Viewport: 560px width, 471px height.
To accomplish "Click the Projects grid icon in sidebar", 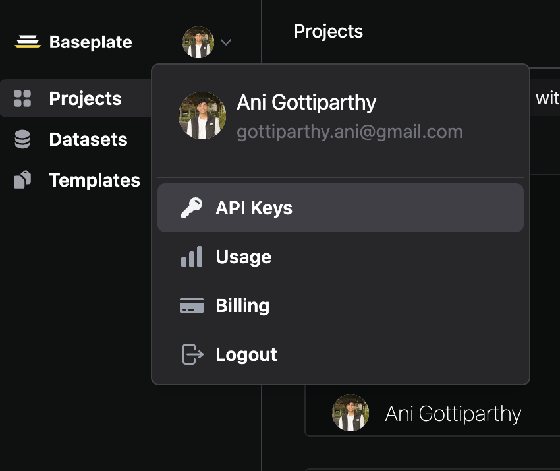I will tap(22, 99).
